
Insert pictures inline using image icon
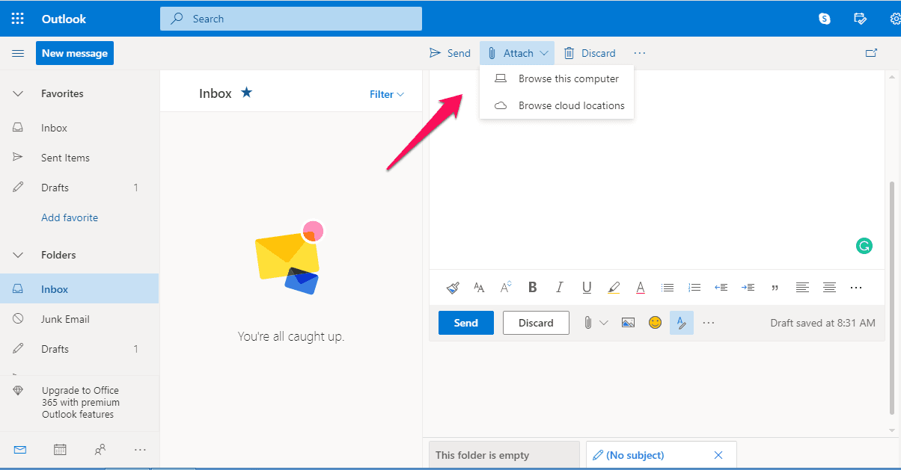(x=628, y=323)
